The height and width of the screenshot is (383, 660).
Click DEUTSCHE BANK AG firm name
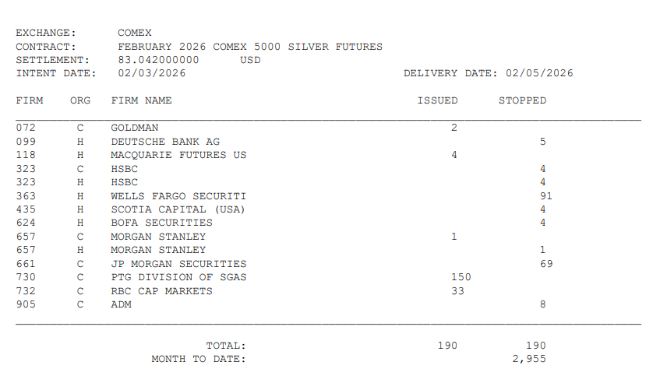[x=165, y=142]
